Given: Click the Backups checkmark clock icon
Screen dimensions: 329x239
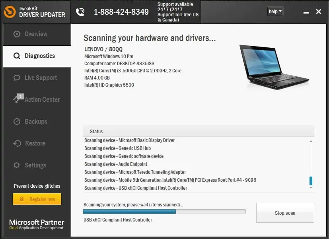Looking at the screenshot, I should (17, 121).
